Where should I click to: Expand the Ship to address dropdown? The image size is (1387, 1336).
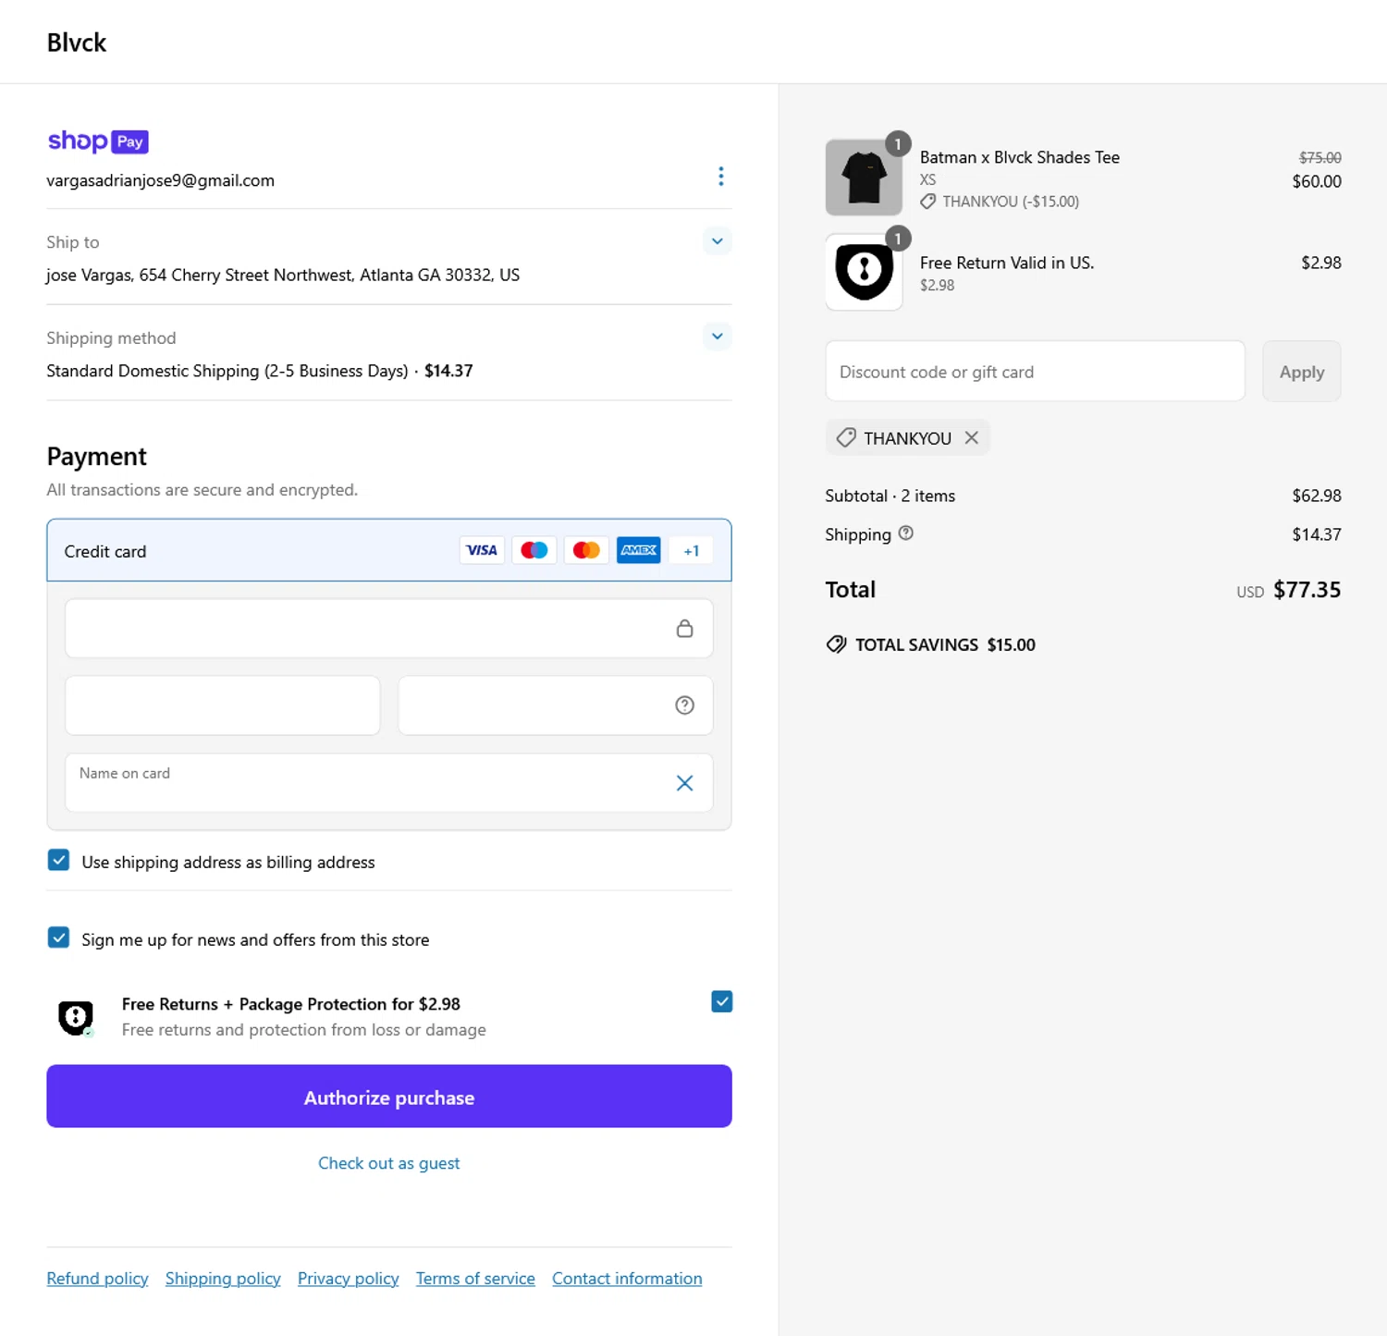[717, 241]
